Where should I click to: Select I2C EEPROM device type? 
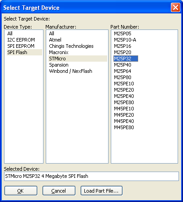[x=21, y=40]
